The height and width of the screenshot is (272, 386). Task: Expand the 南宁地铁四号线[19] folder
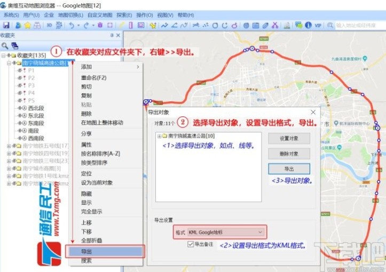point(9,154)
